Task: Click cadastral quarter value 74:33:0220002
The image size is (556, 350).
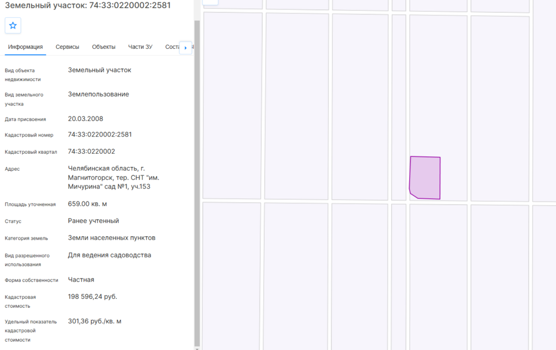Action: click(91, 151)
